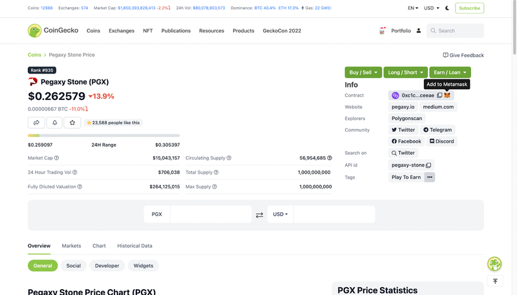517x295 pixels.
Task: Click the Give Feedback link
Action: (463, 56)
